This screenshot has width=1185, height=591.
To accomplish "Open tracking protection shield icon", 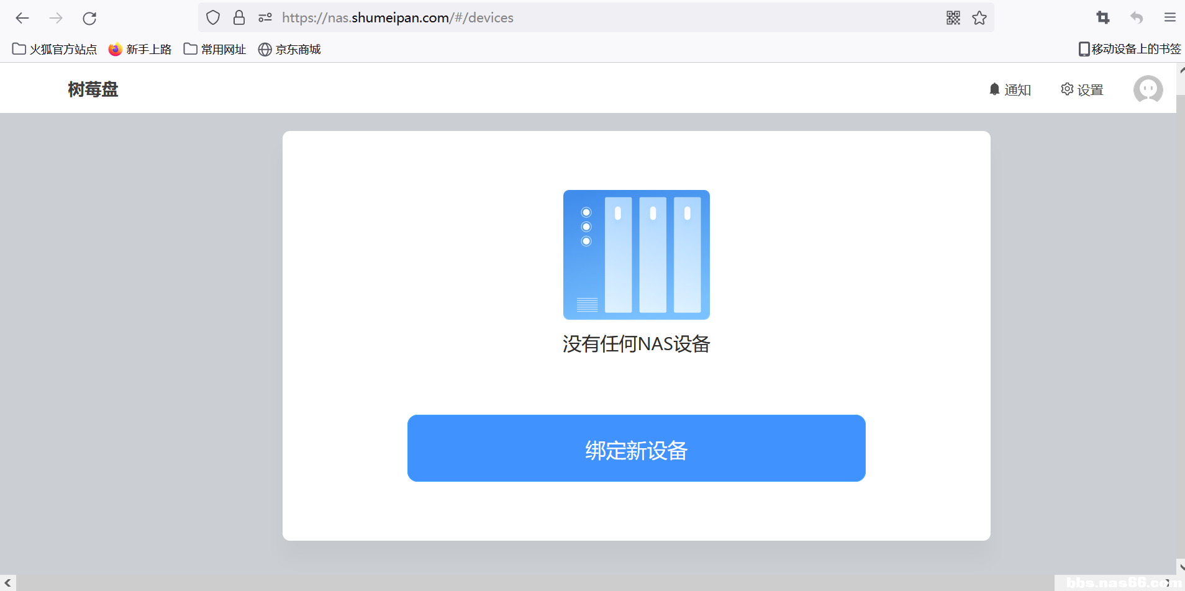I will click(x=213, y=17).
